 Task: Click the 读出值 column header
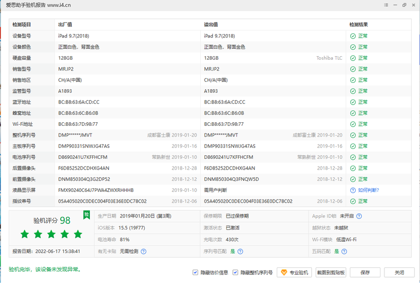click(x=211, y=25)
